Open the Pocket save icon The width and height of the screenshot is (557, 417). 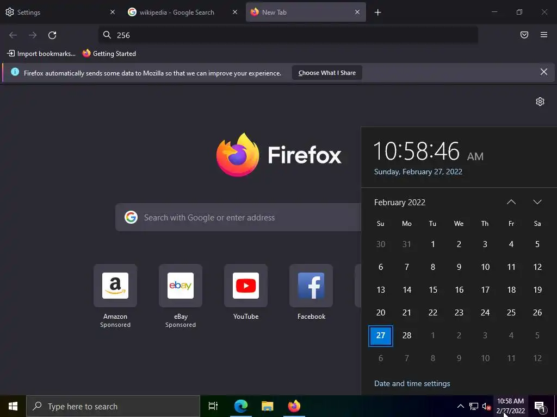tap(524, 35)
